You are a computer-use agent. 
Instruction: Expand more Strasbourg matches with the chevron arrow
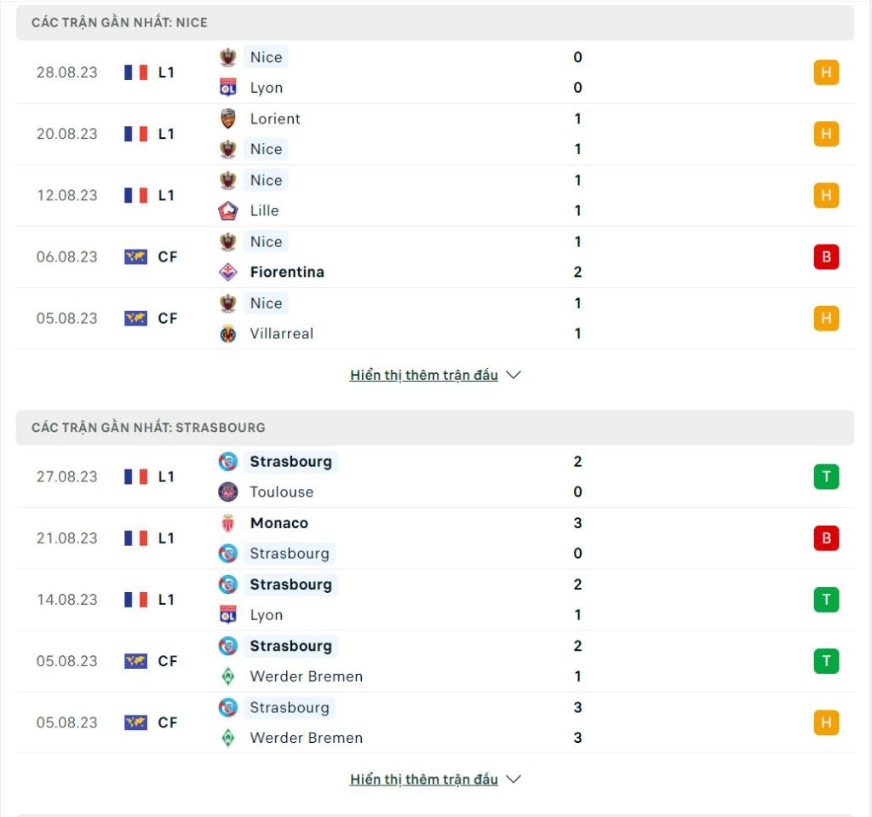tap(513, 780)
